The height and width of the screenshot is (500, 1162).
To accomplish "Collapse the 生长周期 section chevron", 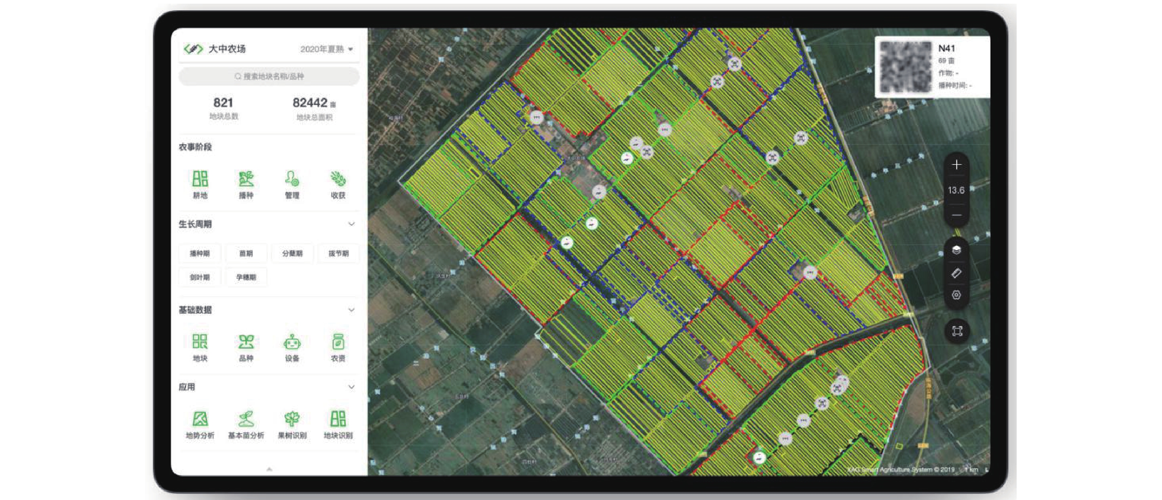I will 351,224.
